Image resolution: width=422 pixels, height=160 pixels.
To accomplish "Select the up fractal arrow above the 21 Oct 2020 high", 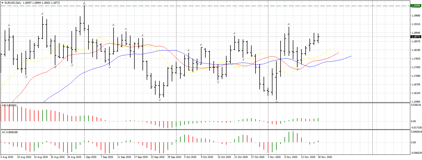I will coord(235,33).
